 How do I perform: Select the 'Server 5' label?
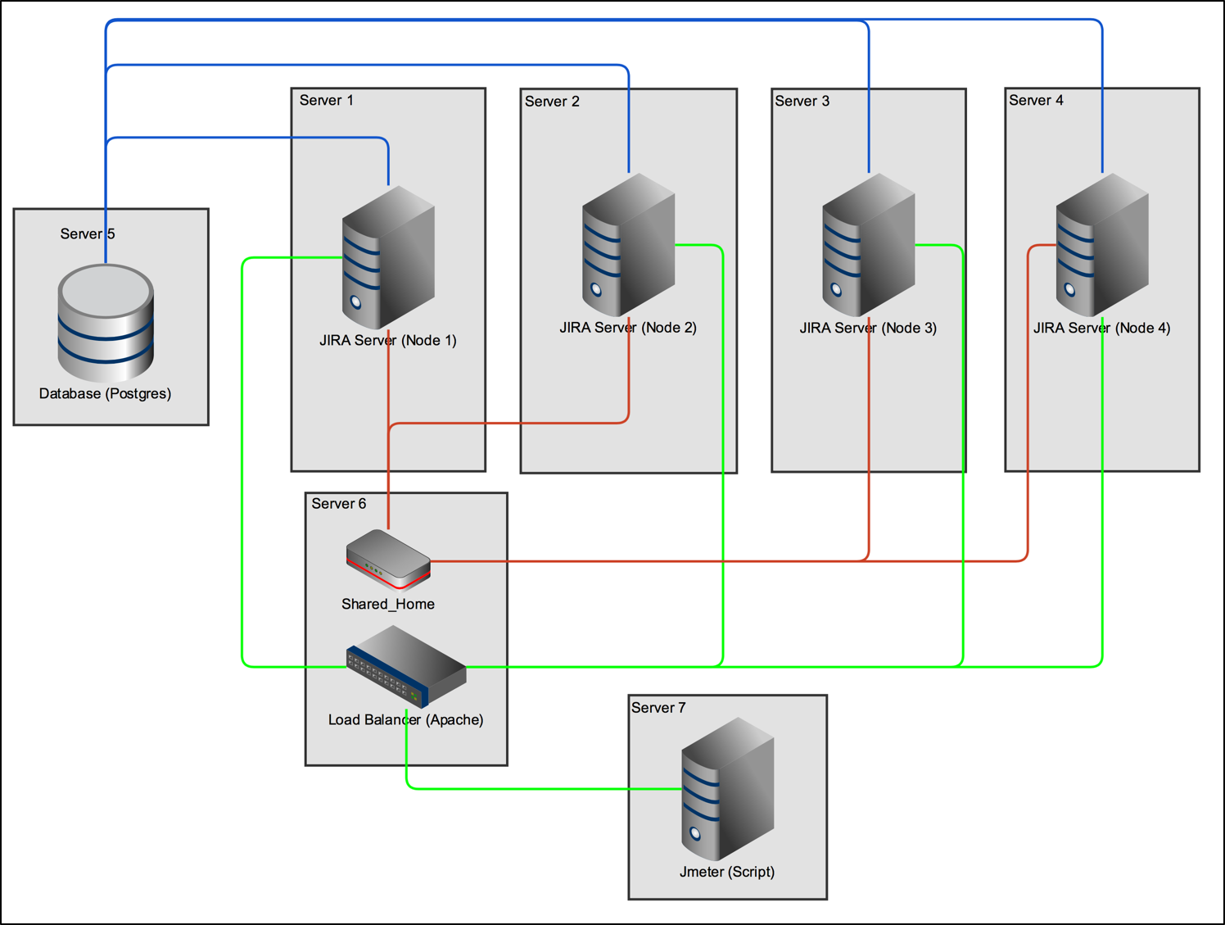(x=88, y=234)
